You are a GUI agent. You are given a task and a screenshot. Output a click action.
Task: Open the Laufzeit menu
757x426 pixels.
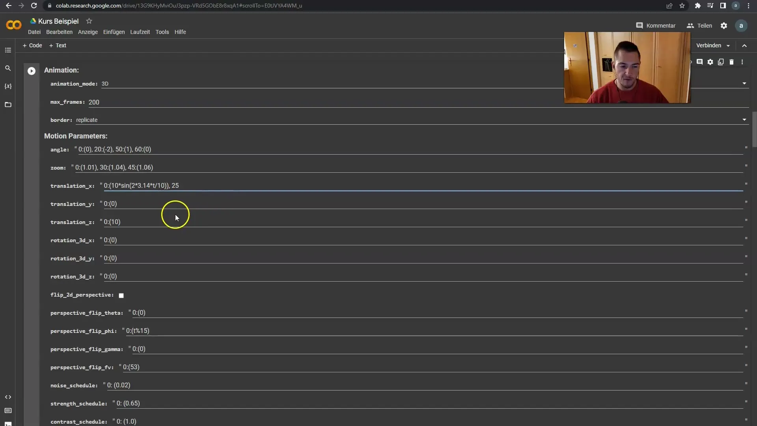click(140, 32)
